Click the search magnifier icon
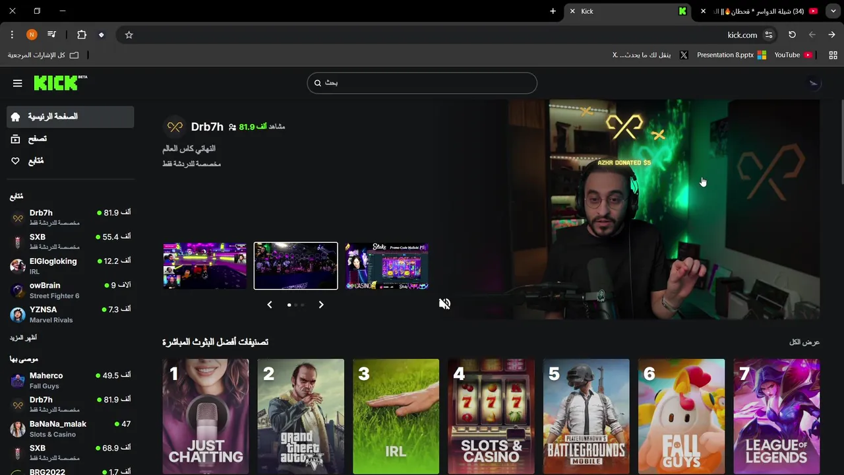The height and width of the screenshot is (475, 844). point(318,83)
